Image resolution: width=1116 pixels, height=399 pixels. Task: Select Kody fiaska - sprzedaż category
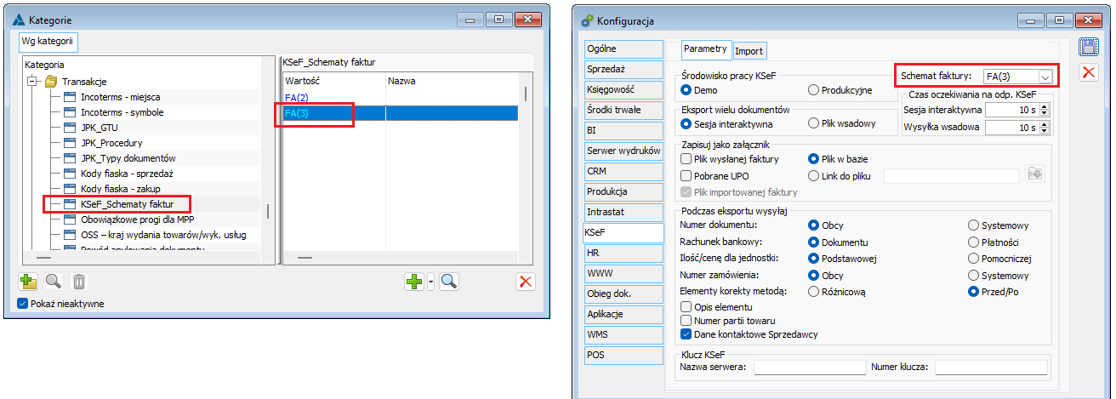tap(127, 174)
